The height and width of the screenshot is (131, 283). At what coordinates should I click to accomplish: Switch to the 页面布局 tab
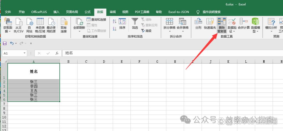[x=72, y=12]
